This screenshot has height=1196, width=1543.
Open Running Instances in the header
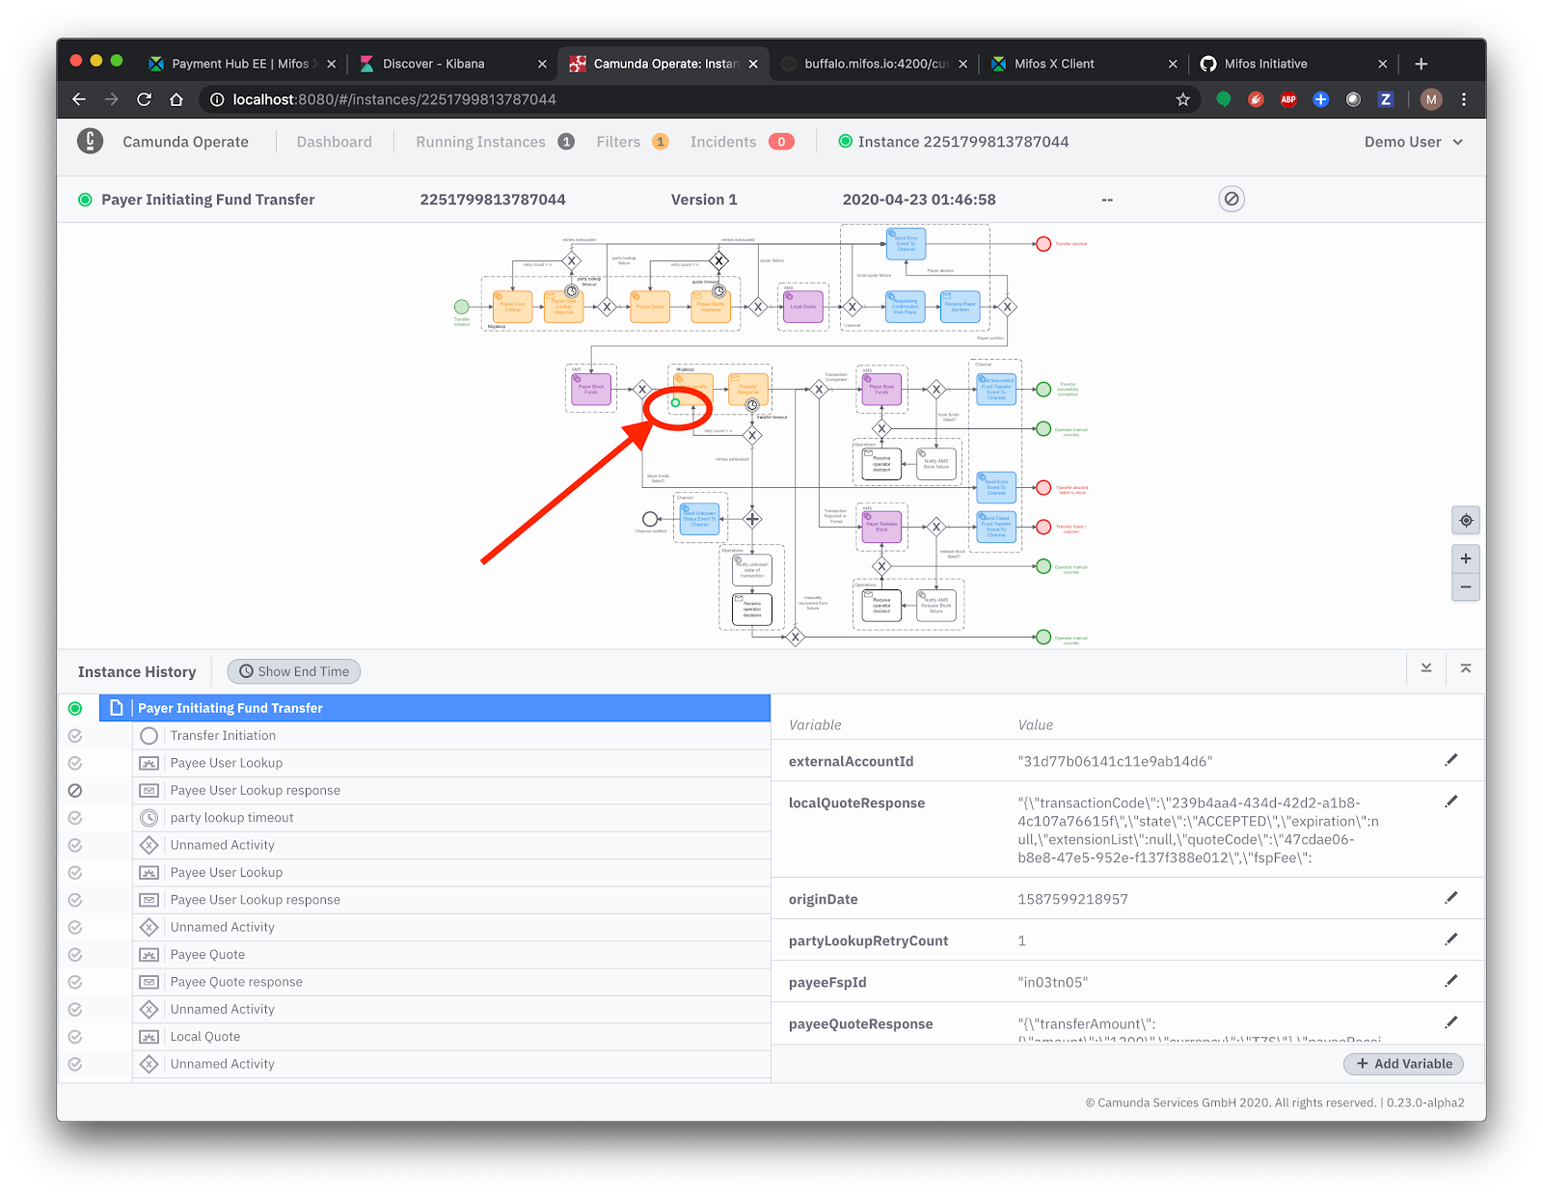pos(495,142)
